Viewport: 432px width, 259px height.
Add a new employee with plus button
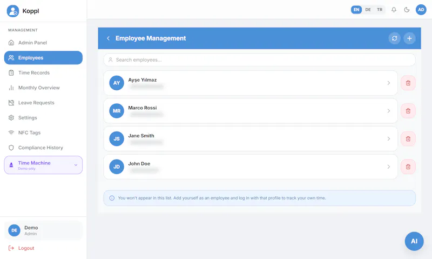click(409, 38)
